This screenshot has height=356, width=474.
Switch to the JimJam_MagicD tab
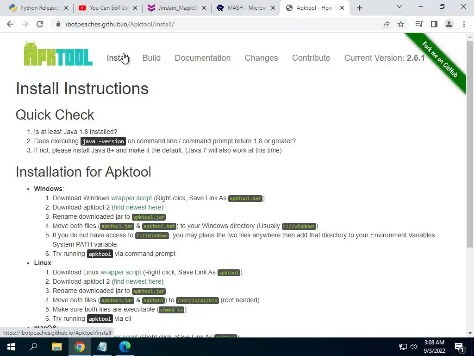tap(176, 8)
